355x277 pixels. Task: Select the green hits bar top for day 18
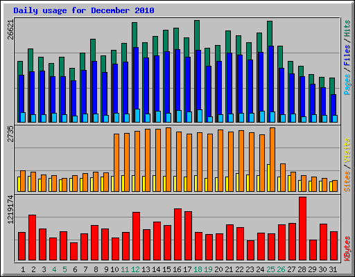coord(197,35)
